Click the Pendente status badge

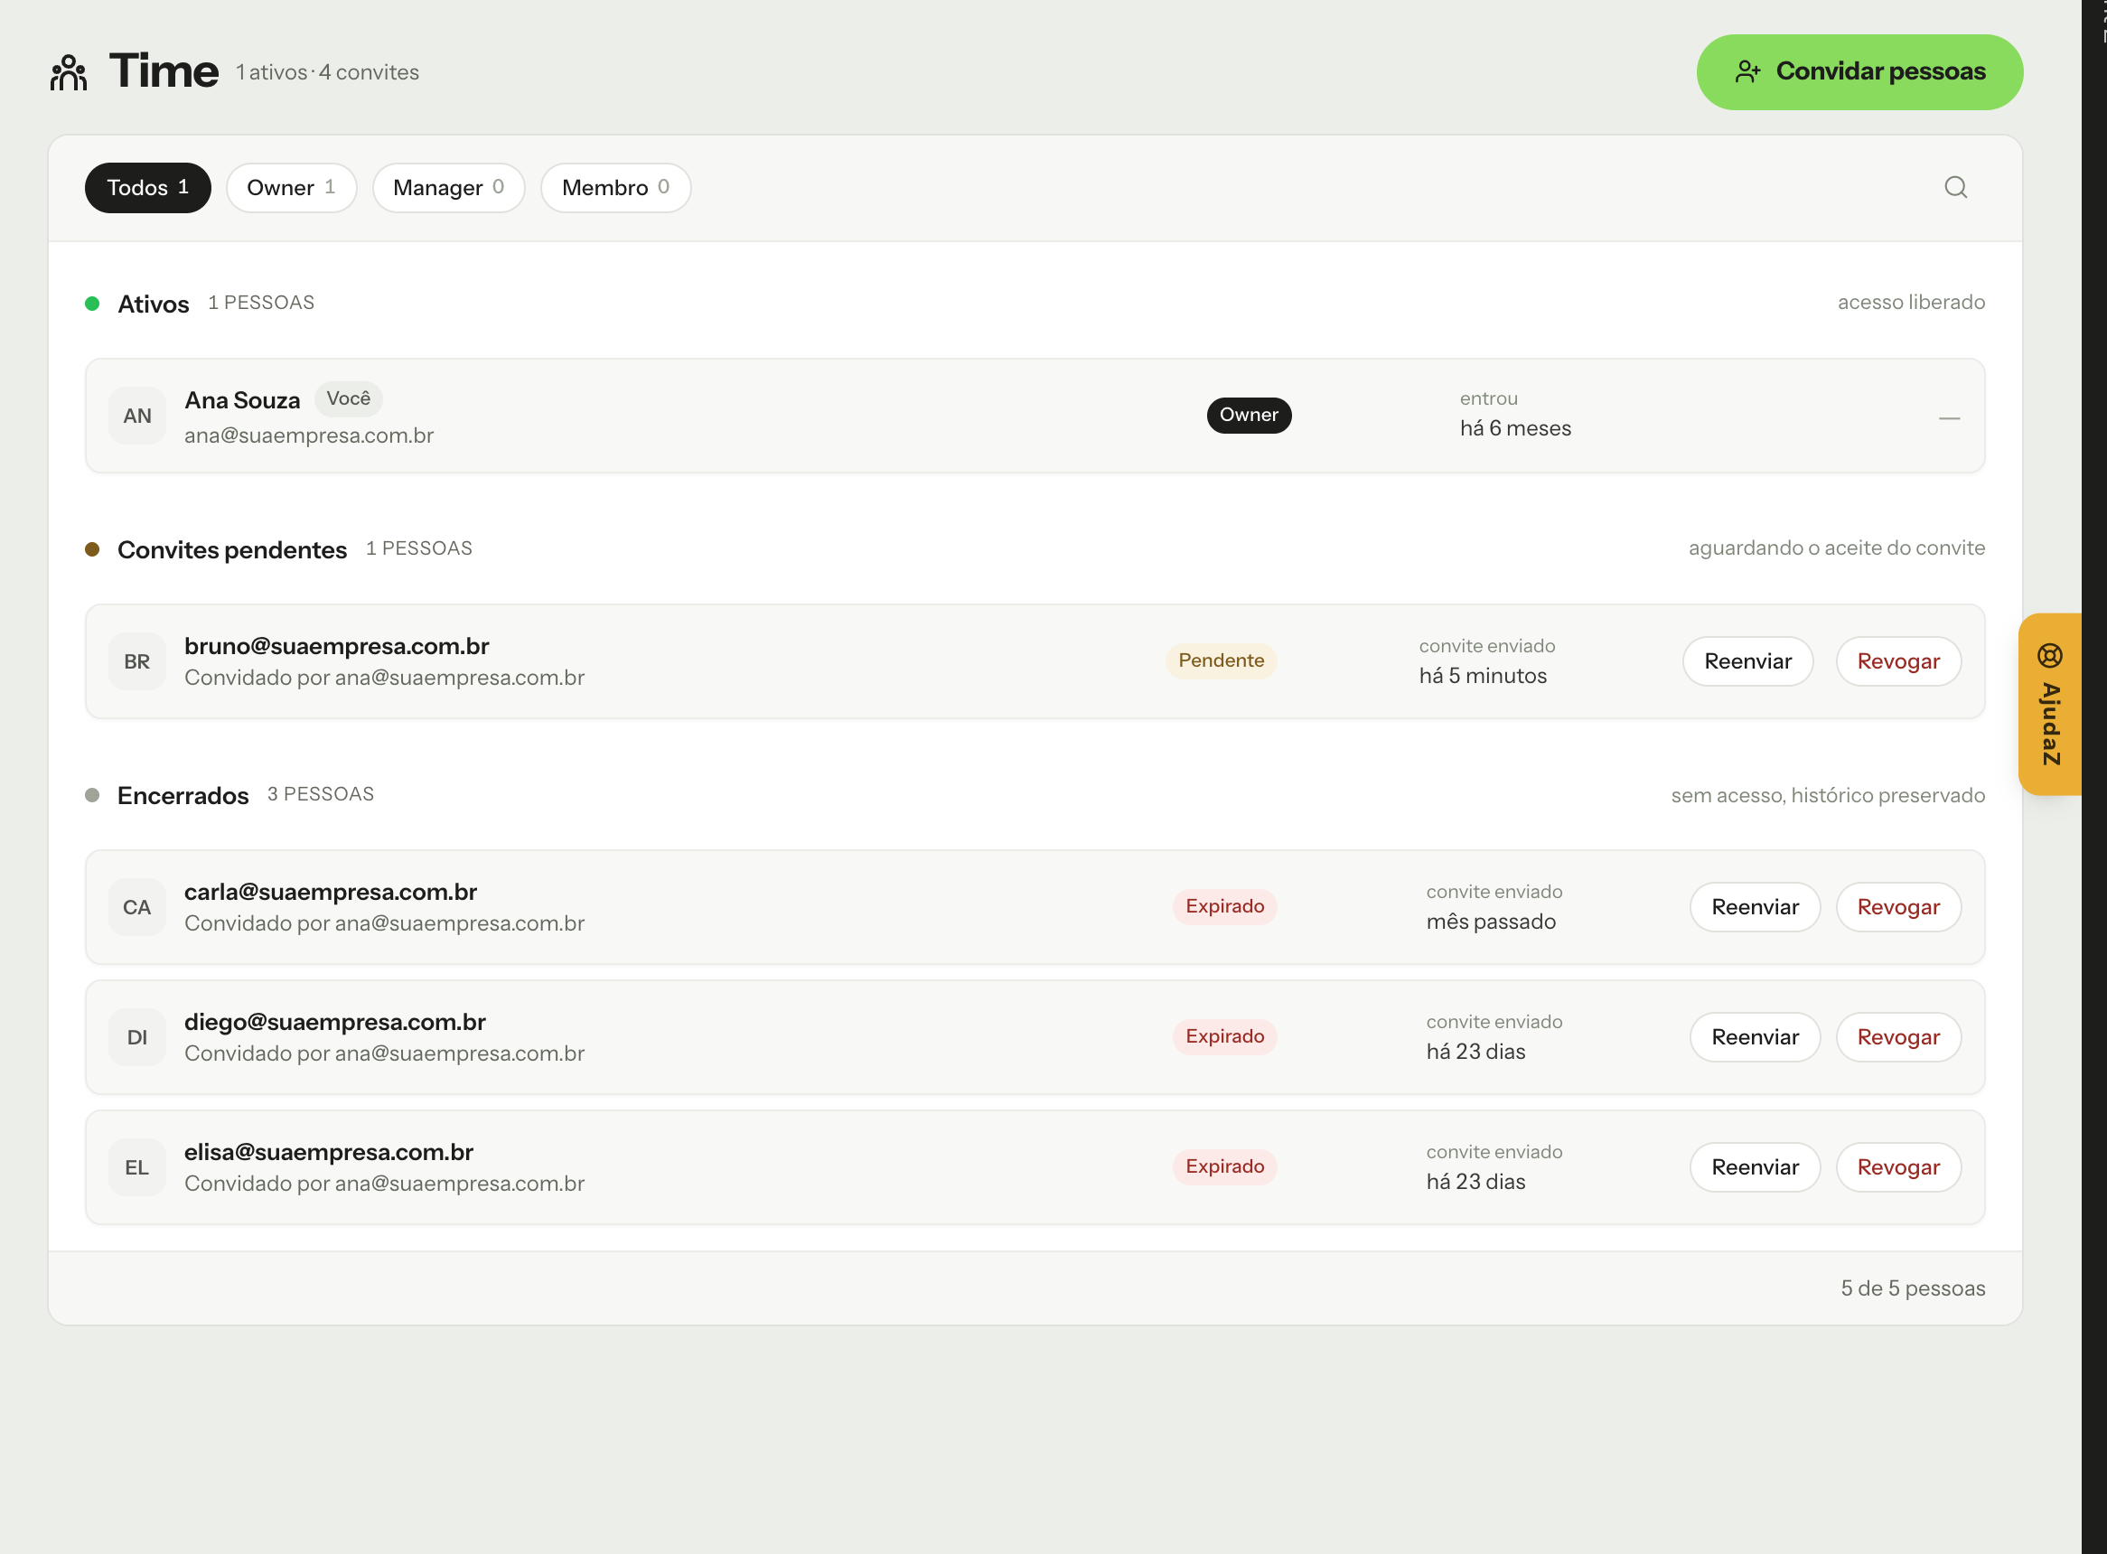(x=1221, y=660)
